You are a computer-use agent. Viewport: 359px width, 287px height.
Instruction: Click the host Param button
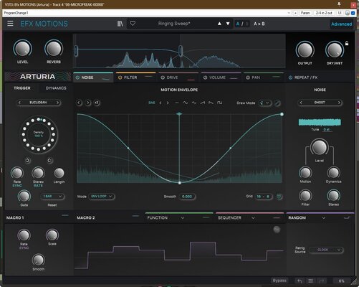[x=305, y=13]
